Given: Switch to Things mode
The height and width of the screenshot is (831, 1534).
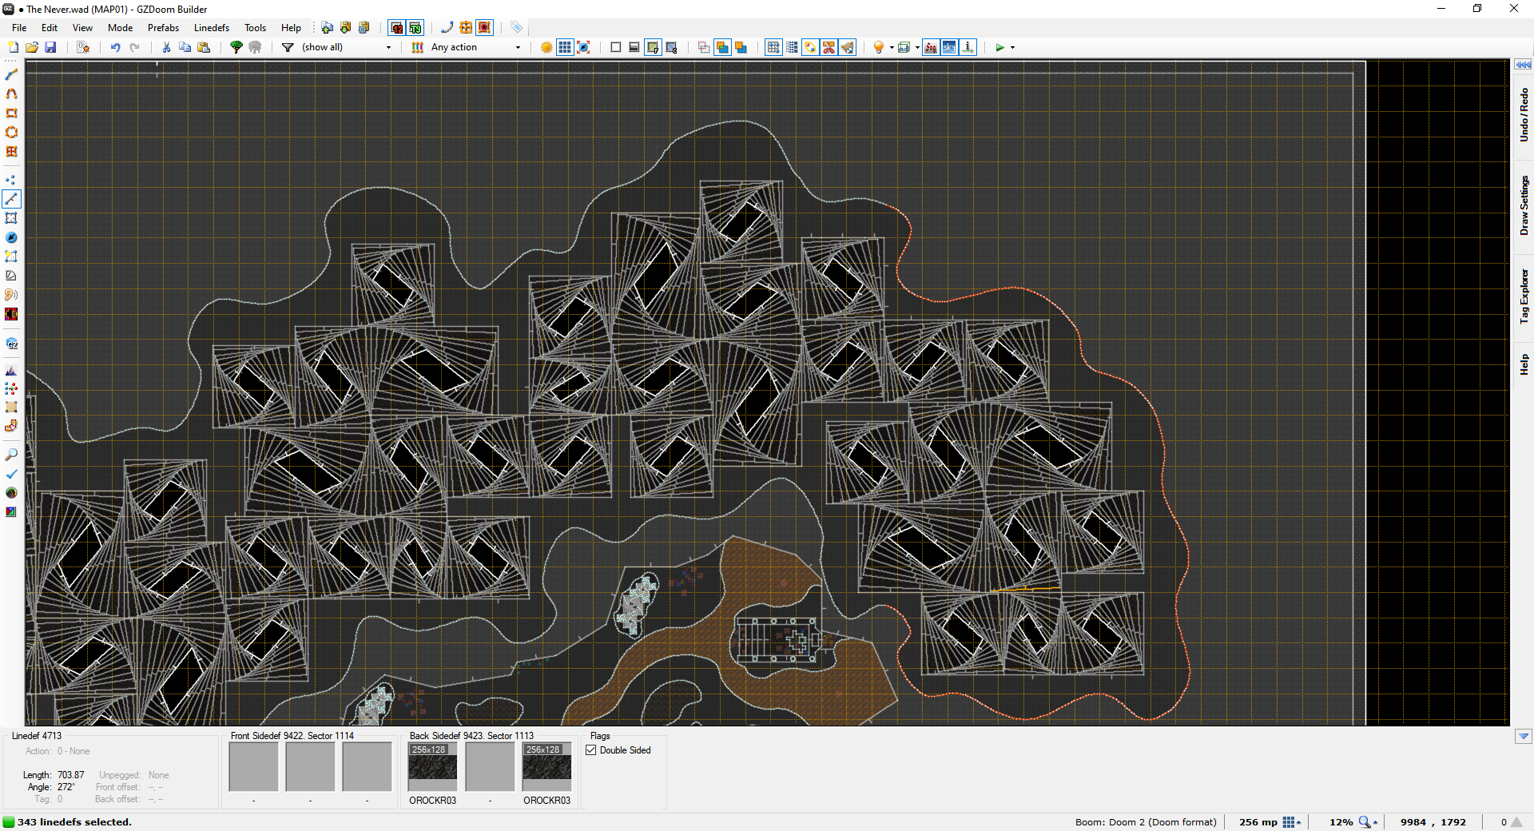Looking at the screenshot, I should tap(11, 237).
